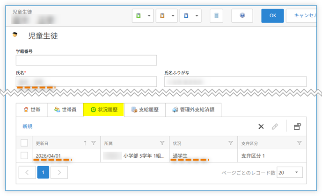Go to the previous page arrow
Image resolution: width=322 pixels, height=196 pixels.
(27, 173)
